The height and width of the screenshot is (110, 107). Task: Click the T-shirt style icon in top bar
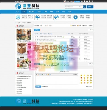[x=92, y=1]
